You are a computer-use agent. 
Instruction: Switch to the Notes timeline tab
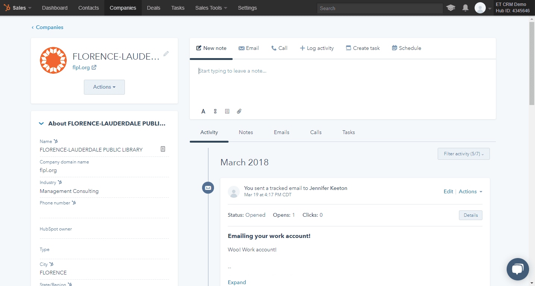point(246,132)
